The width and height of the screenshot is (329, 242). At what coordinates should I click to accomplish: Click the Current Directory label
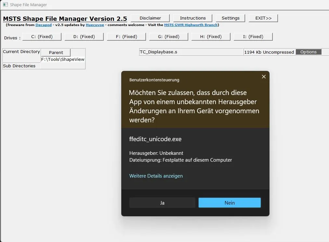[x=21, y=52]
